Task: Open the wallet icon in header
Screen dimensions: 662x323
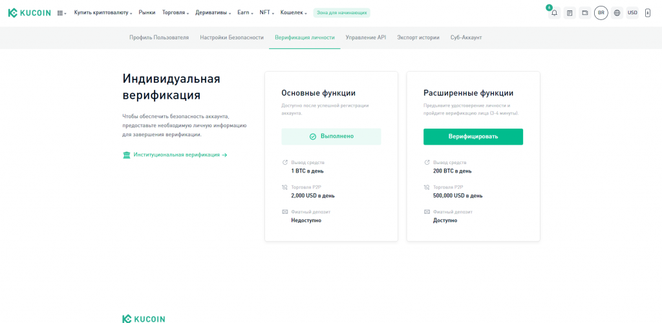Action: coord(585,13)
